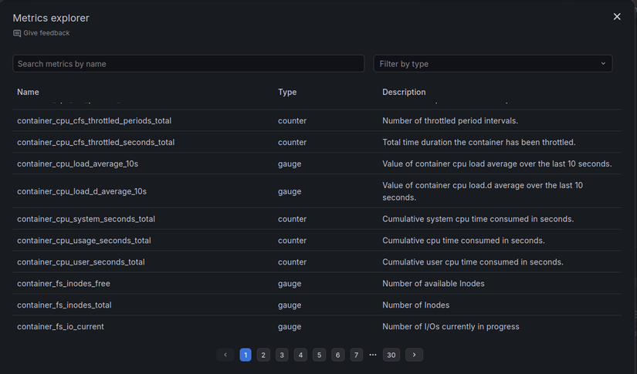The width and height of the screenshot is (637, 374).
Task: Close the Metrics explorer dialog
Action: pyautogui.click(x=617, y=16)
